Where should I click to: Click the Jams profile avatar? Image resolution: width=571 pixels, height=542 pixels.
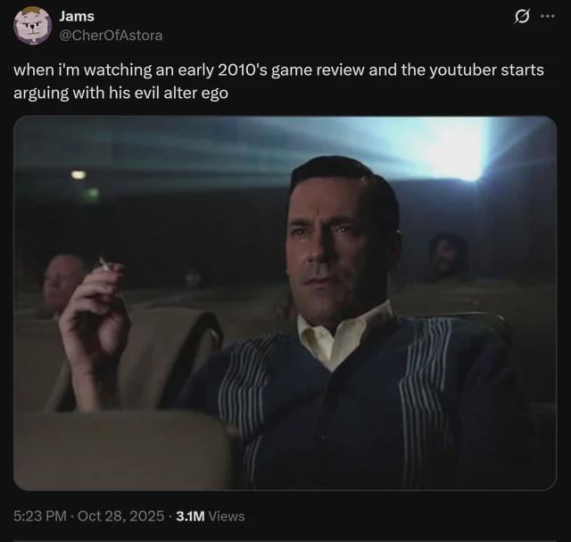tap(32, 25)
